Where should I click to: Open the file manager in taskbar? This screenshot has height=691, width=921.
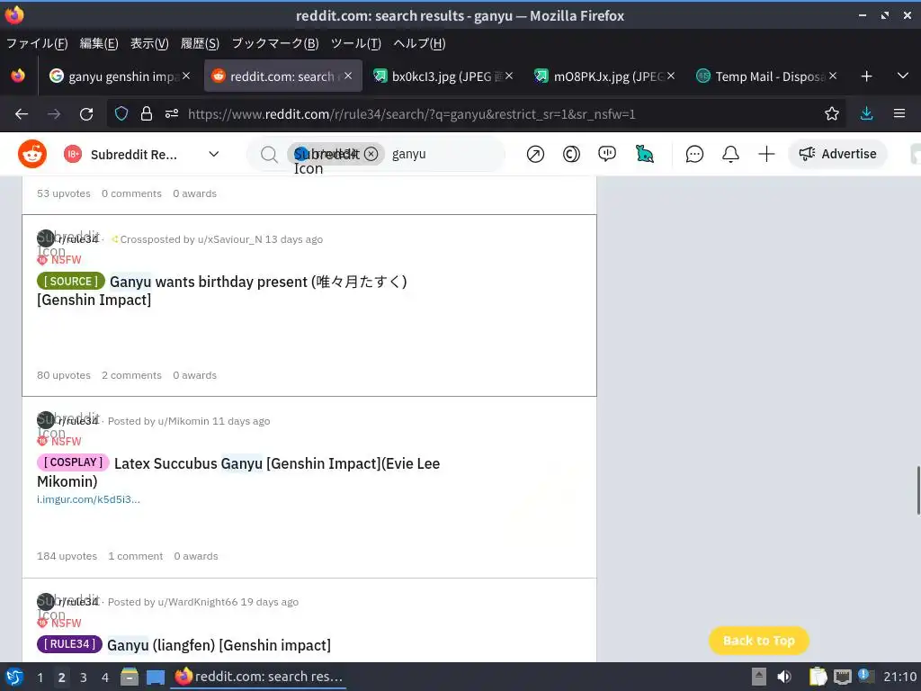(x=130, y=677)
